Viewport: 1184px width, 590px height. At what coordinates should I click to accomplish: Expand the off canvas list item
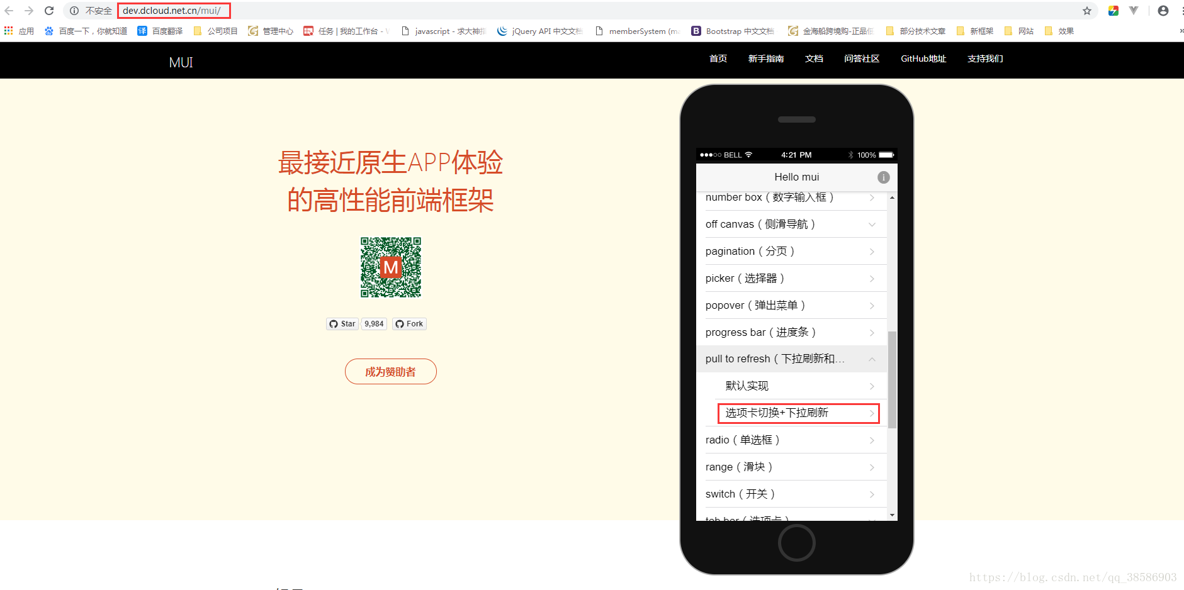click(791, 224)
